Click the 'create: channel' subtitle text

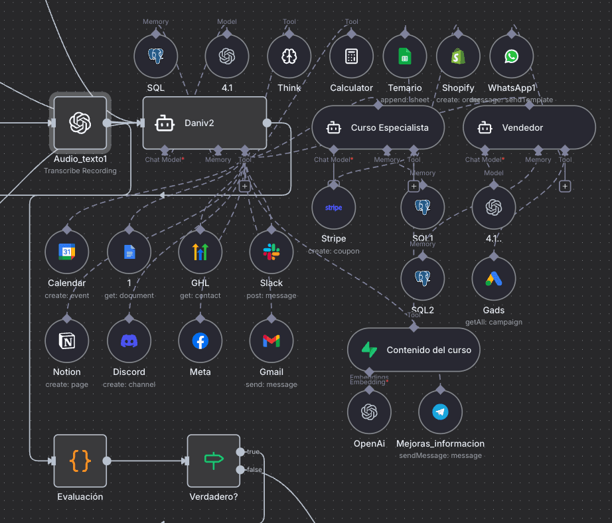click(x=129, y=384)
